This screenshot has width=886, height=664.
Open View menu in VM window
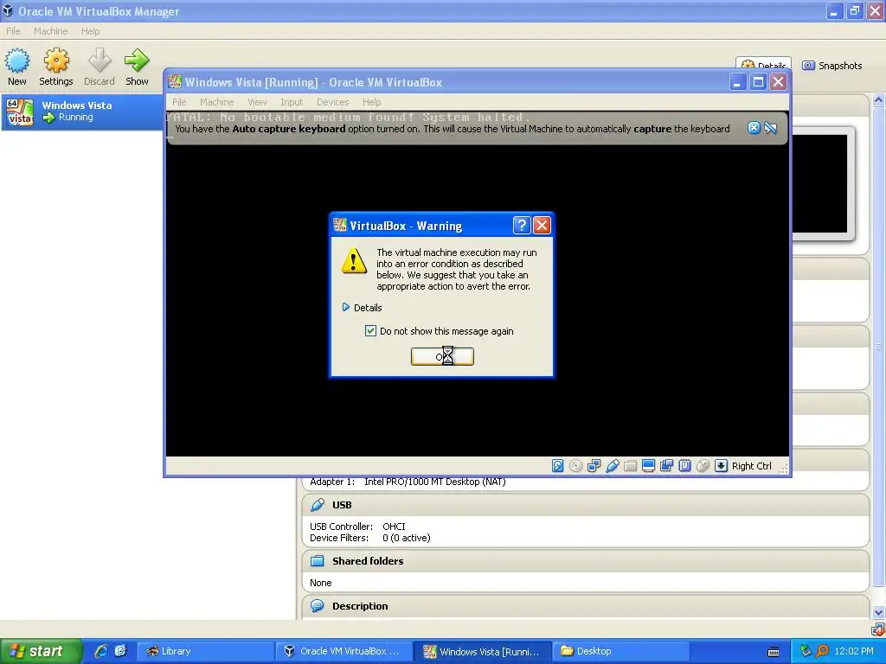click(x=257, y=102)
